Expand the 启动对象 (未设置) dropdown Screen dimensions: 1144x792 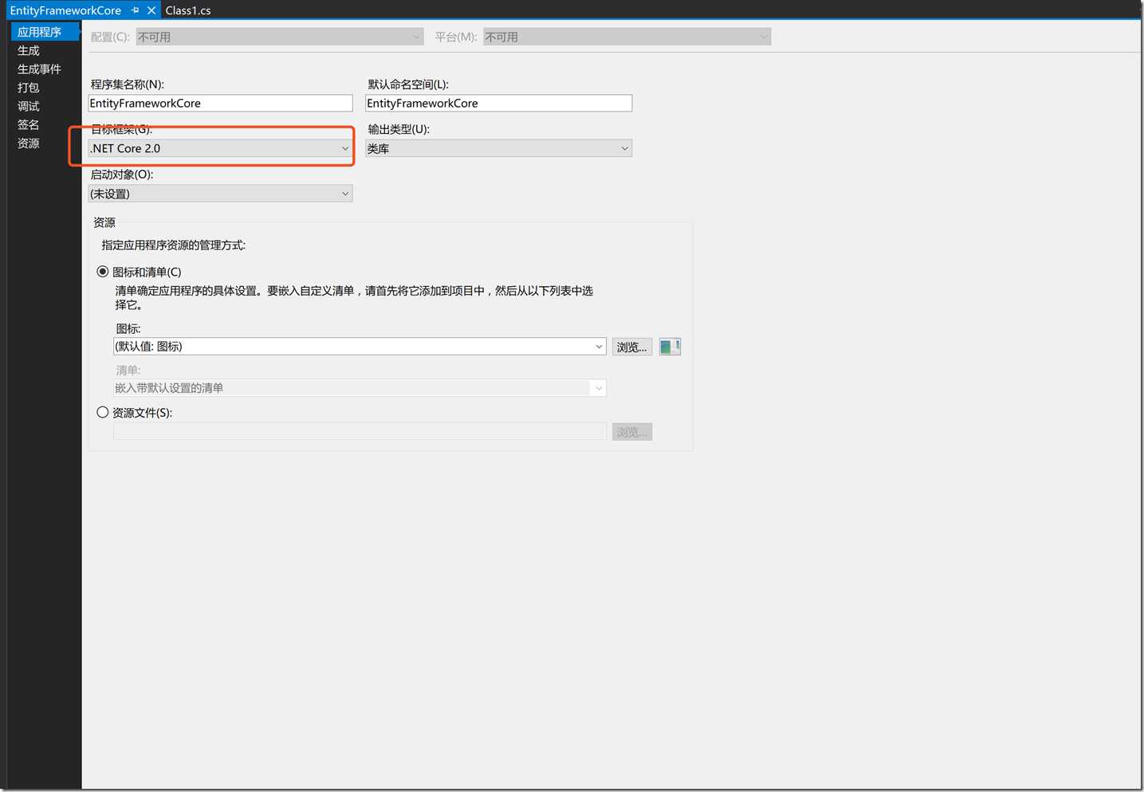point(220,194)
